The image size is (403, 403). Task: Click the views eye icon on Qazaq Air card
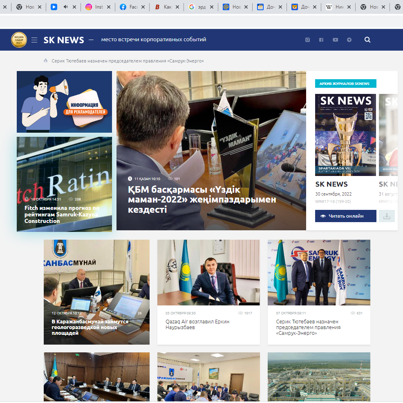[x=240, y=313]
